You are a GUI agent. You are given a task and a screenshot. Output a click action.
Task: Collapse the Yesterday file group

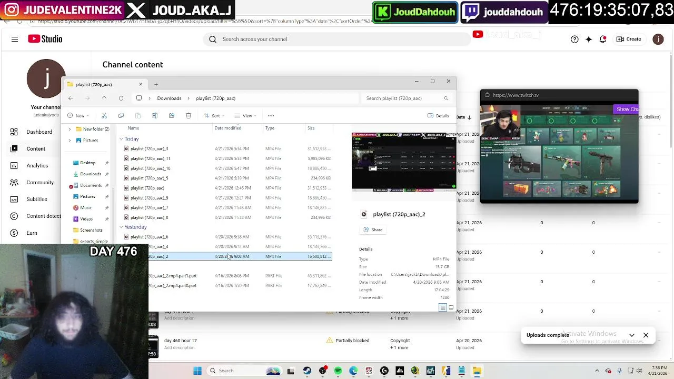click(121, 227)
